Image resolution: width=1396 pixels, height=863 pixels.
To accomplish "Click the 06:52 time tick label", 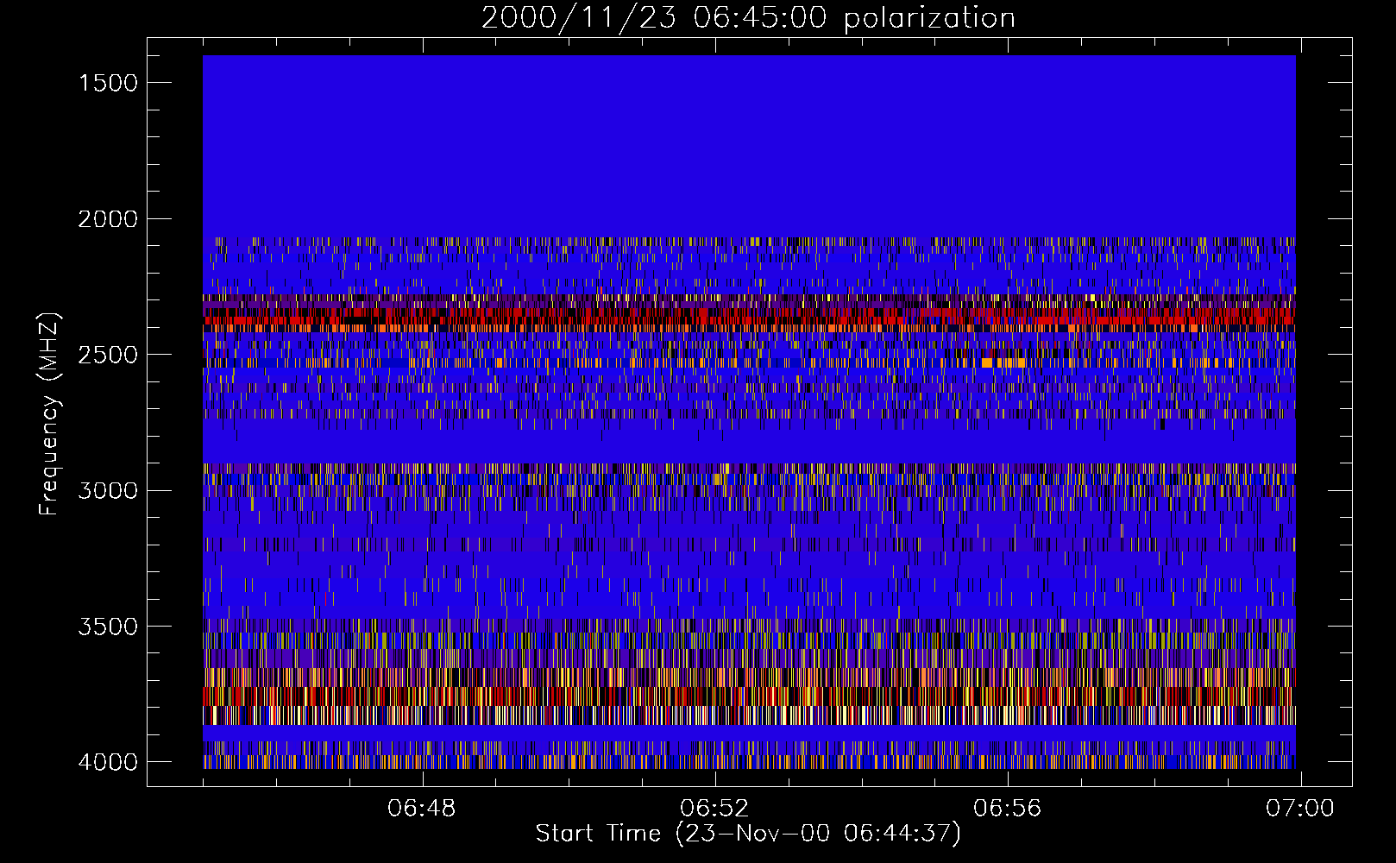I will pos(714,809).
